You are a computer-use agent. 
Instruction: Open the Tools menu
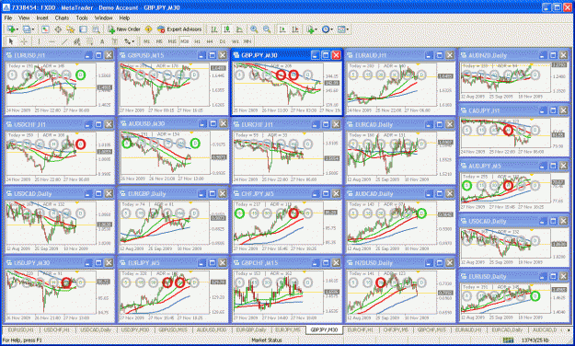[x=81, y=17]
